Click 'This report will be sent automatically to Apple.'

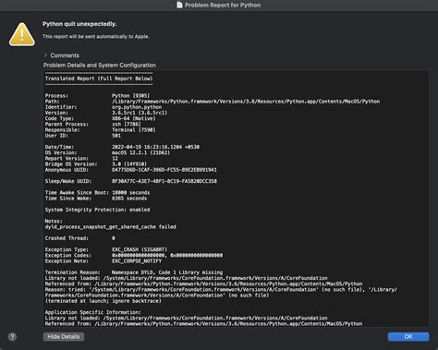point(96,36)
